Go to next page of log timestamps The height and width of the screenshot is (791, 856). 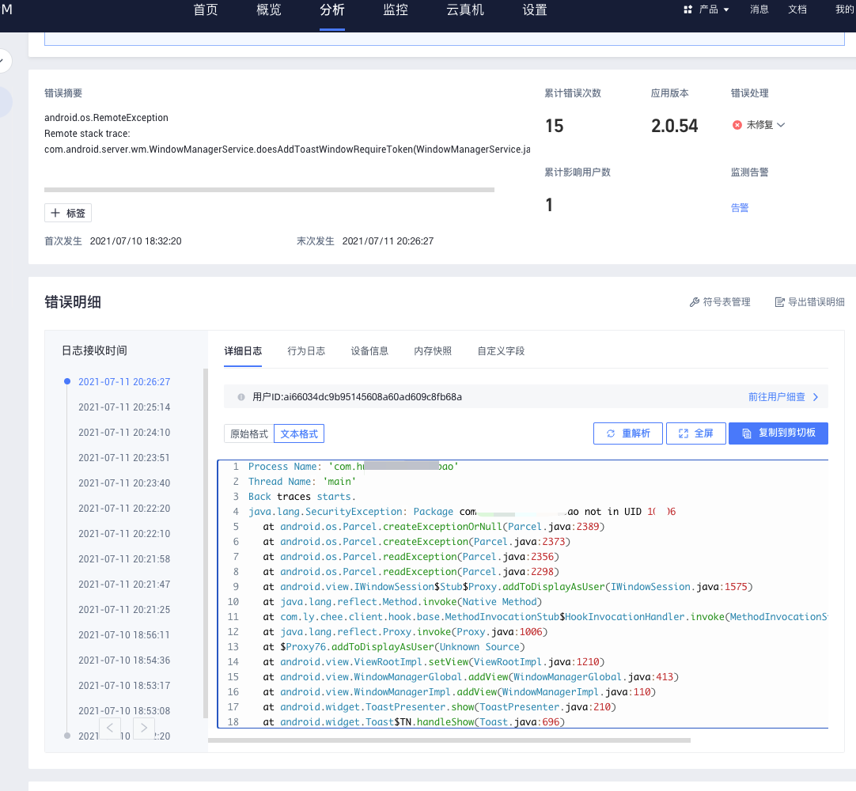[x=144, y=728]
